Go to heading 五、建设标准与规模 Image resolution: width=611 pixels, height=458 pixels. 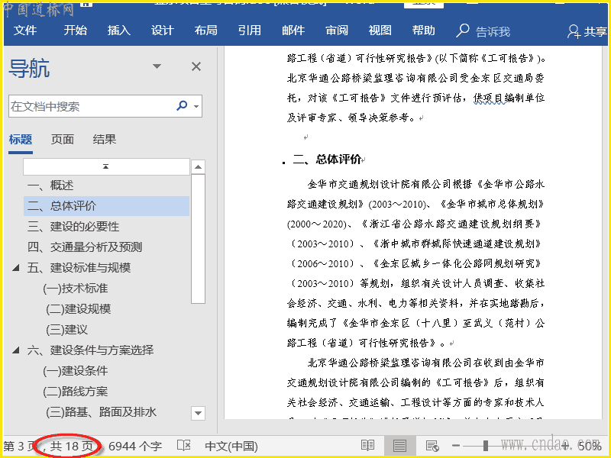coord(79,268)
